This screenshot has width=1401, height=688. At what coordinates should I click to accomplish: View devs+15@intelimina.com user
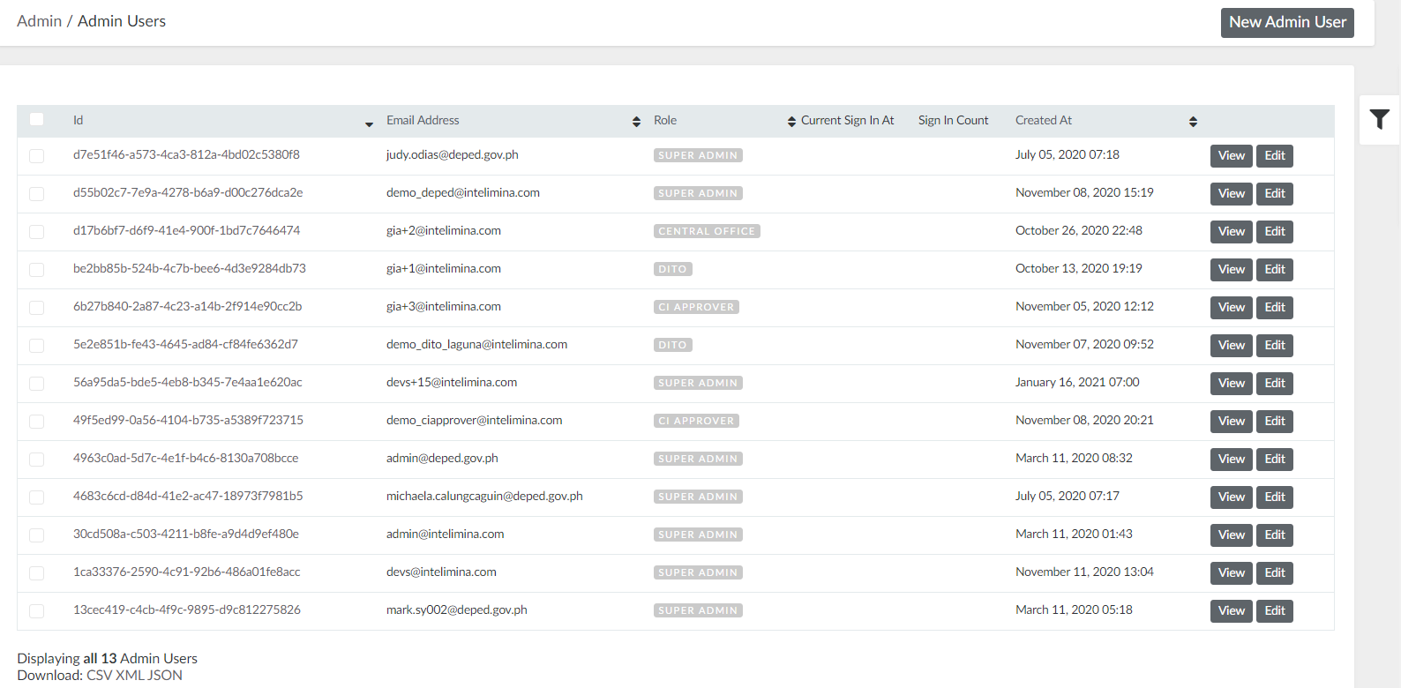[x=1232, y=384]
